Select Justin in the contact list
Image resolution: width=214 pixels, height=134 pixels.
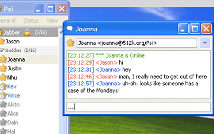pyautogui.click(x=14, y=69)
